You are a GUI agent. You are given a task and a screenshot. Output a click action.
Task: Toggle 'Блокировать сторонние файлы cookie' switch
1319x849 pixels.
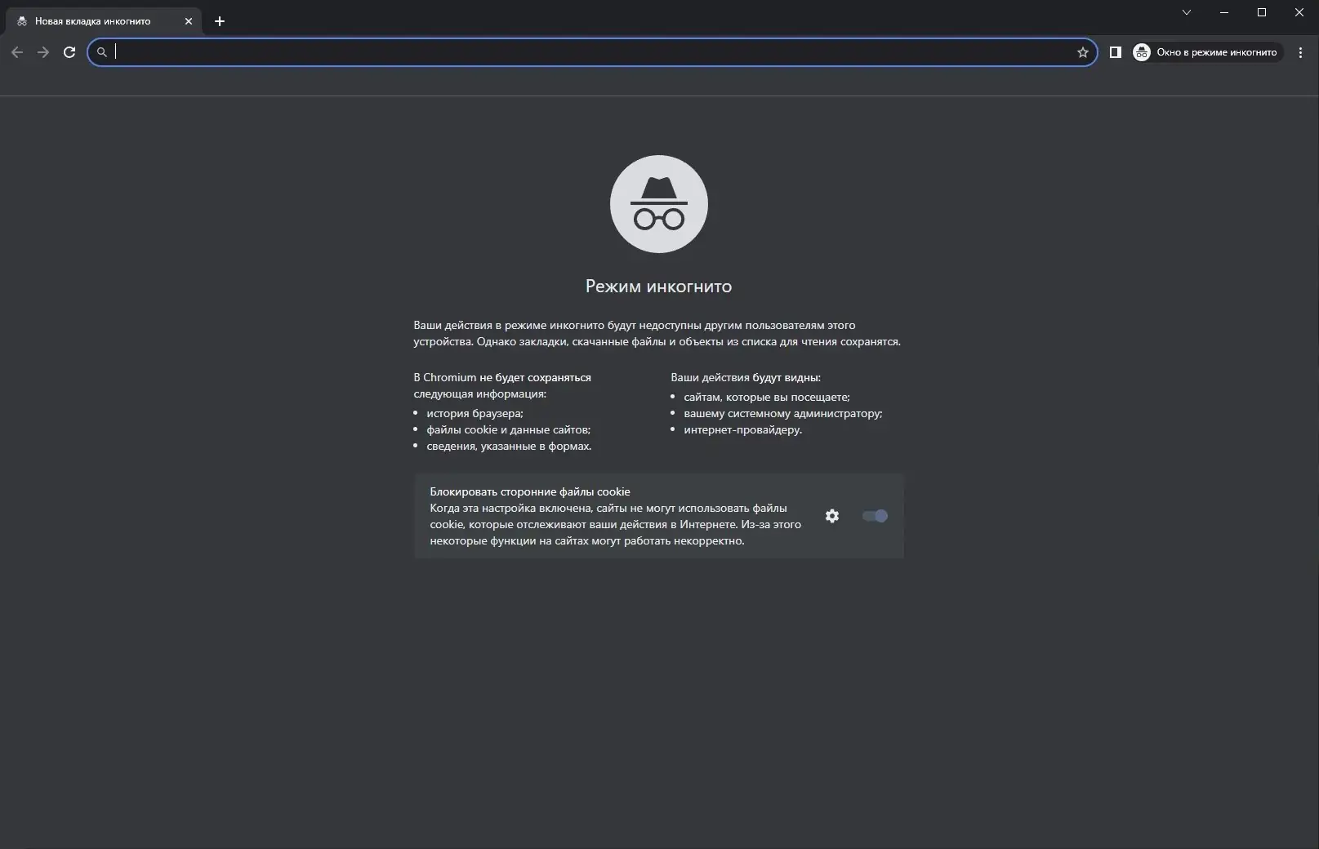coord(875,516)
